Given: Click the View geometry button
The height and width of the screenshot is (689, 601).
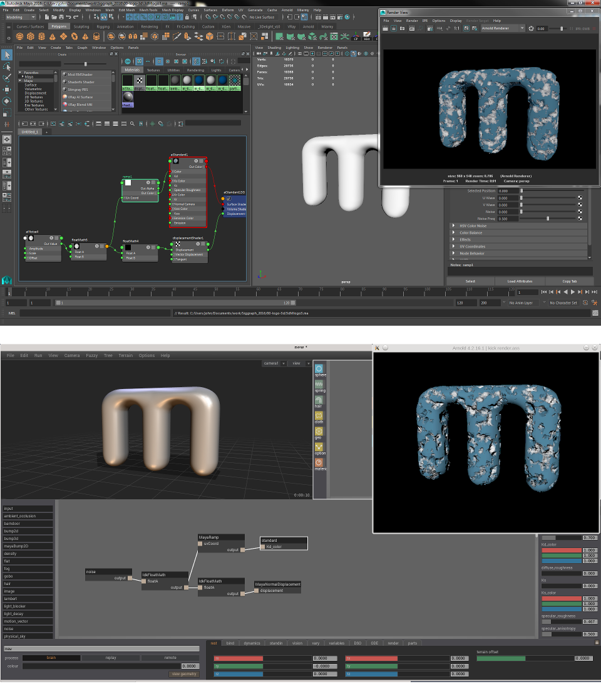Looking at the screenshot, I should [185, 673].
